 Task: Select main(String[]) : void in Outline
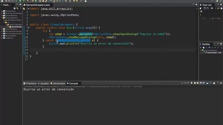tap(214, 52)
